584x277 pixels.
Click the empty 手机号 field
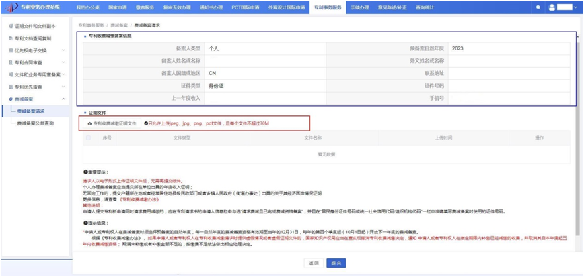click(x=509, y=98)
